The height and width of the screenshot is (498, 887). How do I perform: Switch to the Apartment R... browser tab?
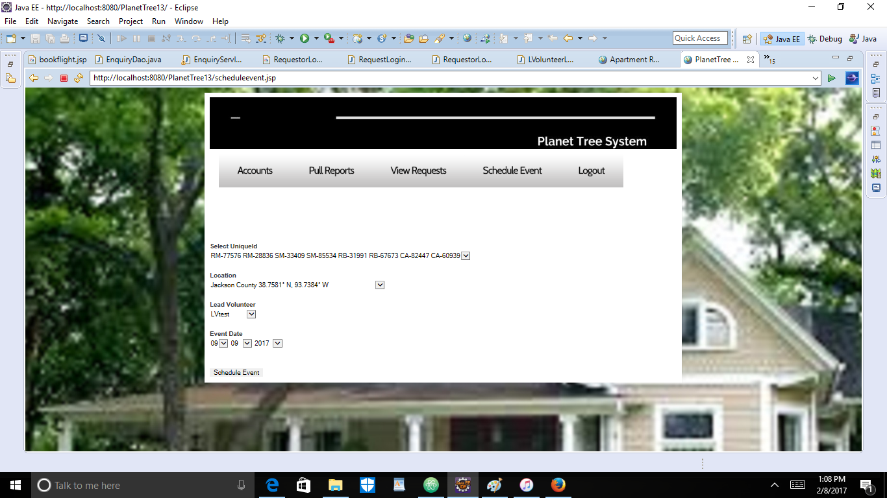[629, 60]
